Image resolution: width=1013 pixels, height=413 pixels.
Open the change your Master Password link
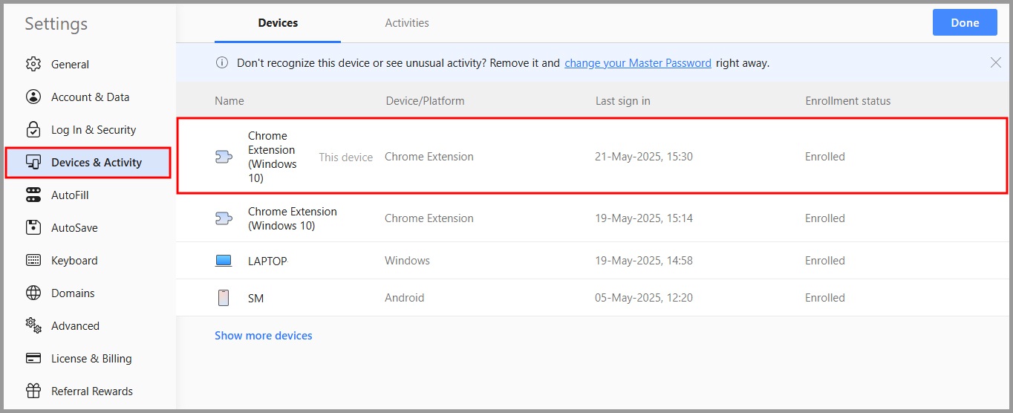pyautogui.click(x=637, y=63)
